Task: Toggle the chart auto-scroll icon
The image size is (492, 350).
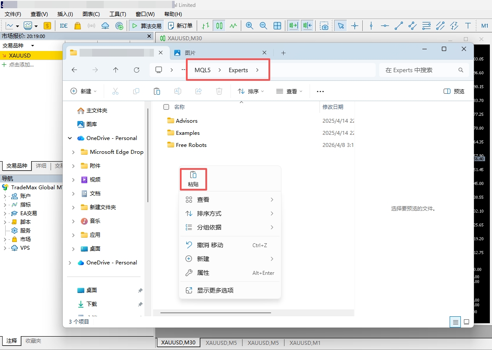Action: [294, 26]
